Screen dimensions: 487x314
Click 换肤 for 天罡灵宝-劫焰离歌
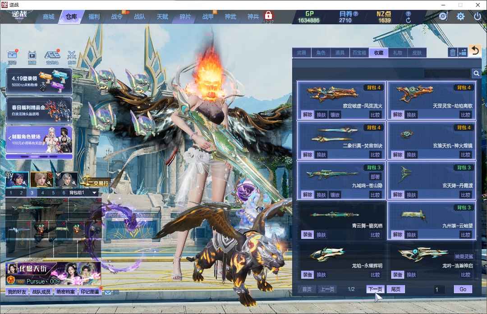pos(411,115)
